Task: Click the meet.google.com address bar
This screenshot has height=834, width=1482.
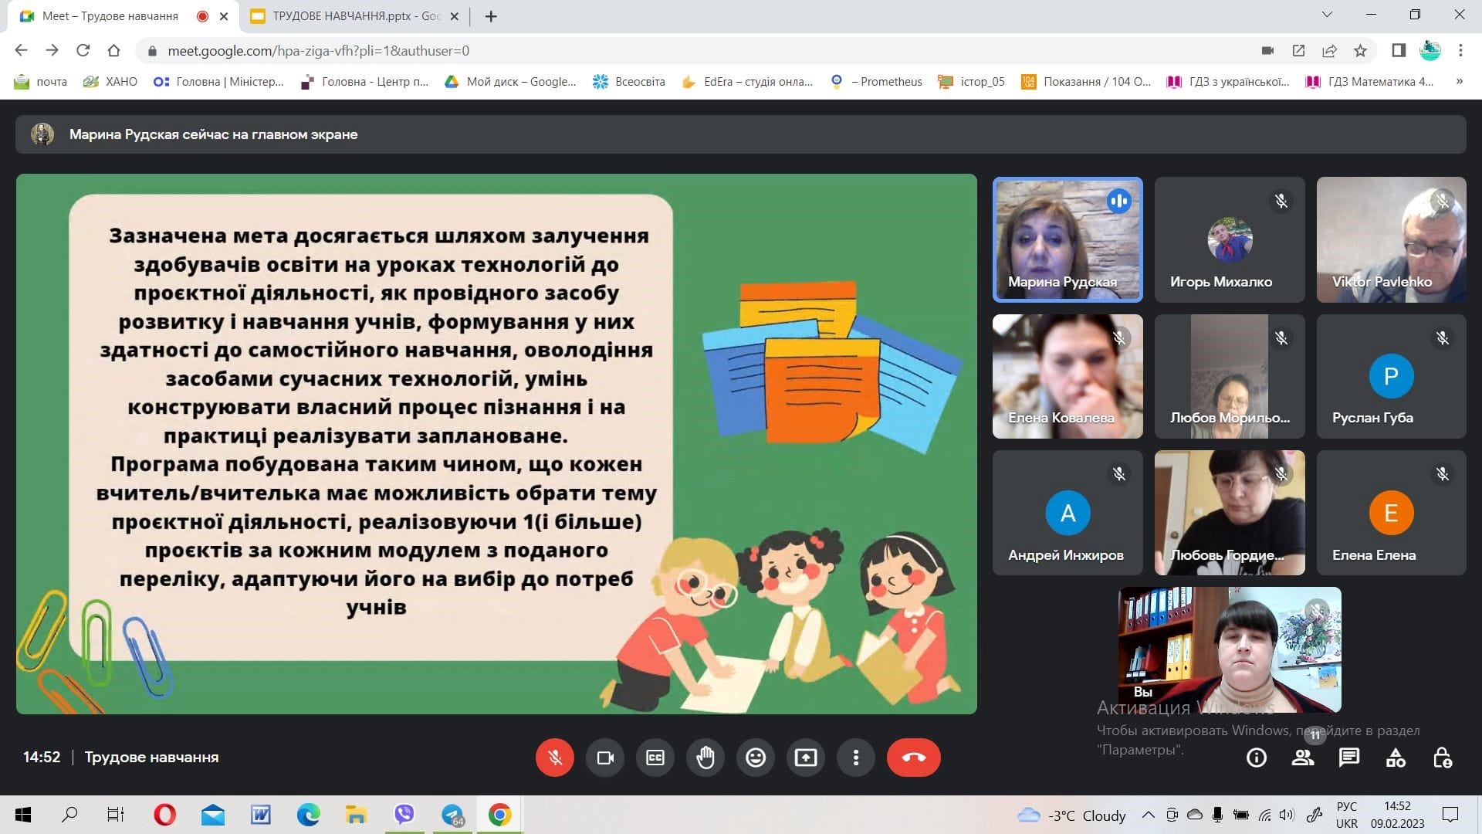Action: pyautogui.click(x=695, y=51)
